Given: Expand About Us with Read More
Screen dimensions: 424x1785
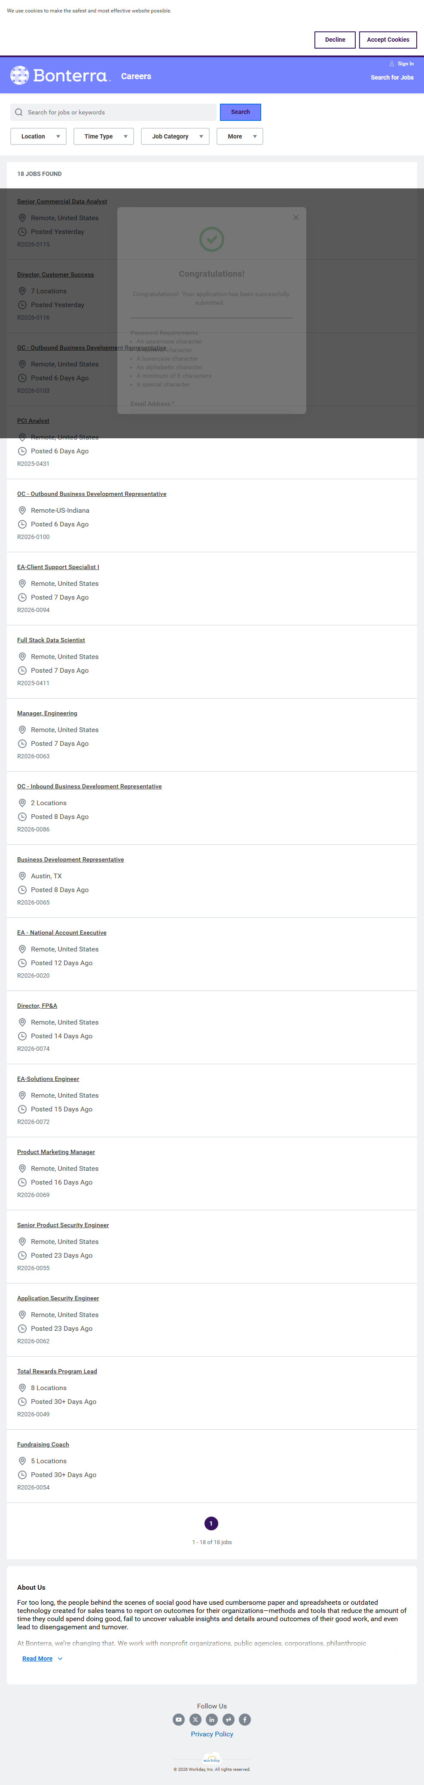Looking at the screenshot, I should coord(42,1658).
